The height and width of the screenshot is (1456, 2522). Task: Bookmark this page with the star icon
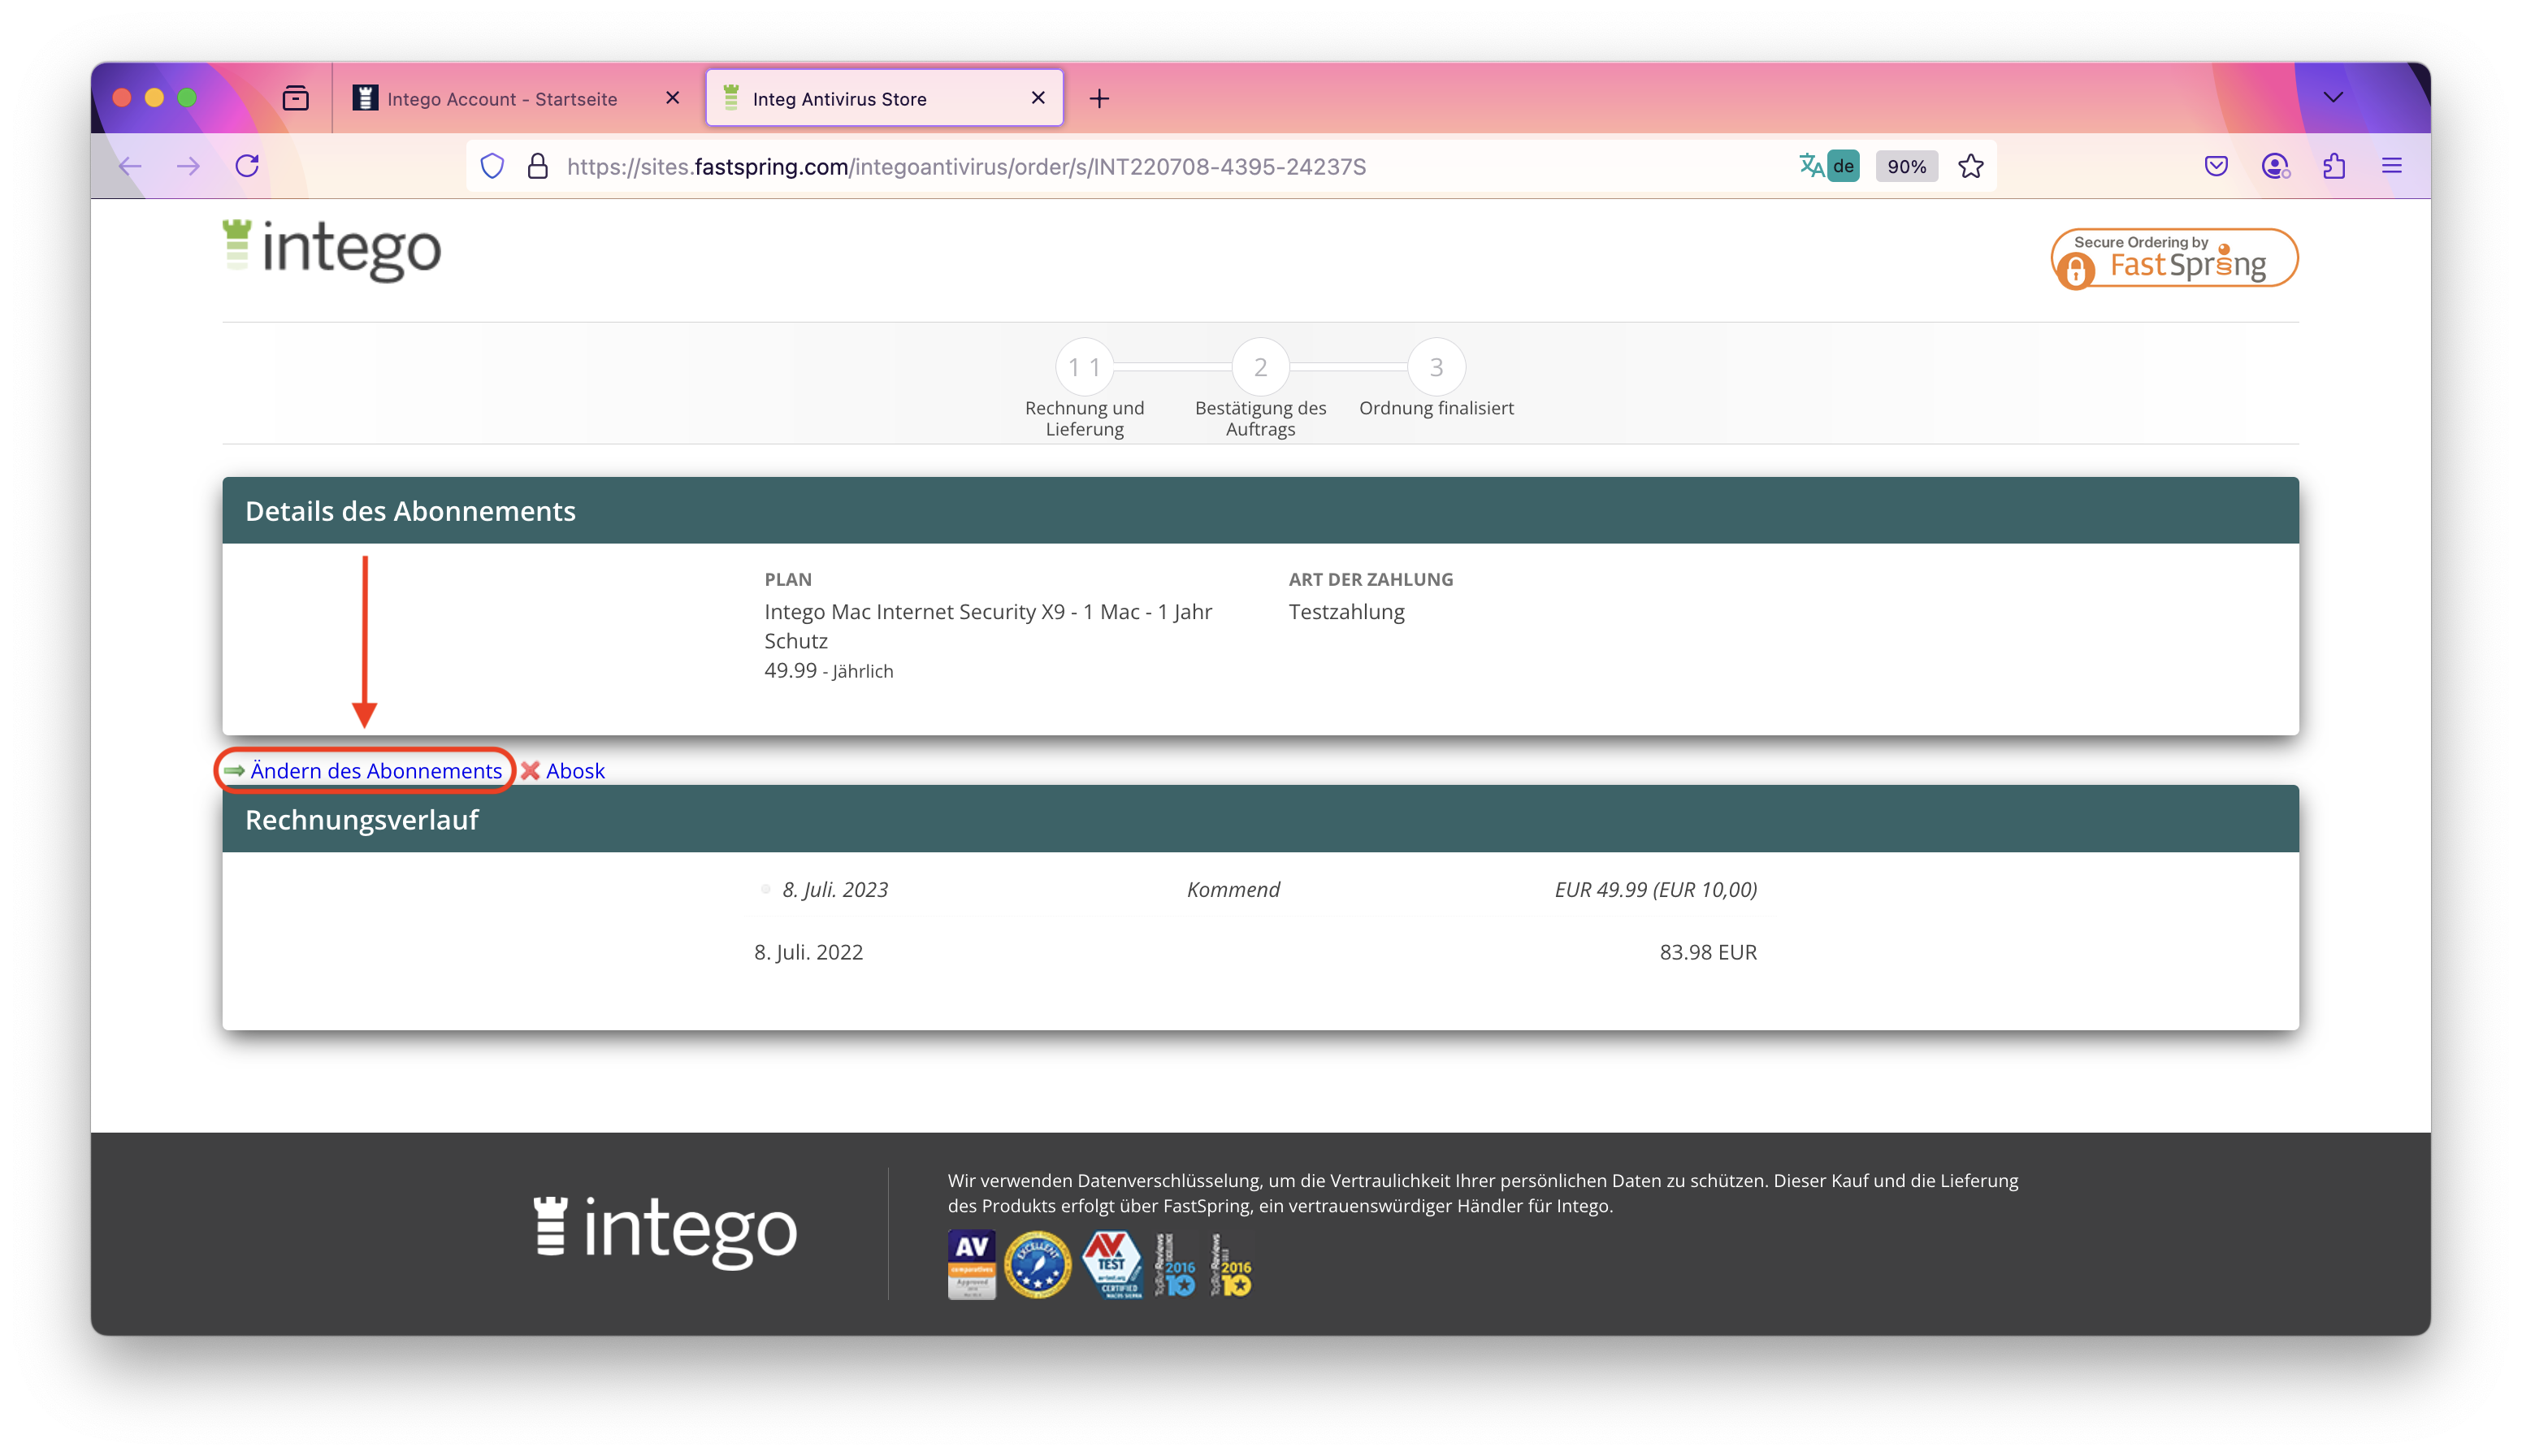[1971, 166]
